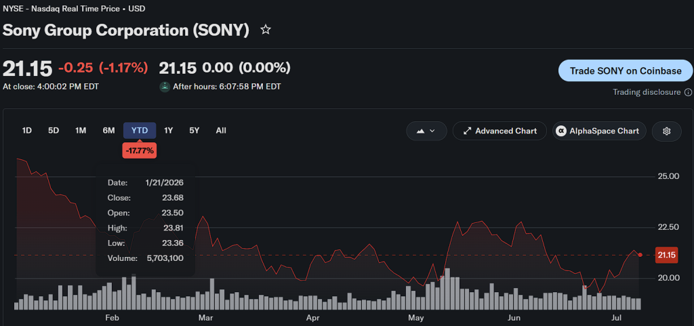Viewport: 694px width, 326px height.
Task: Click the tooltip Volume value 5,703,100
Action: (x=165, y=258)
